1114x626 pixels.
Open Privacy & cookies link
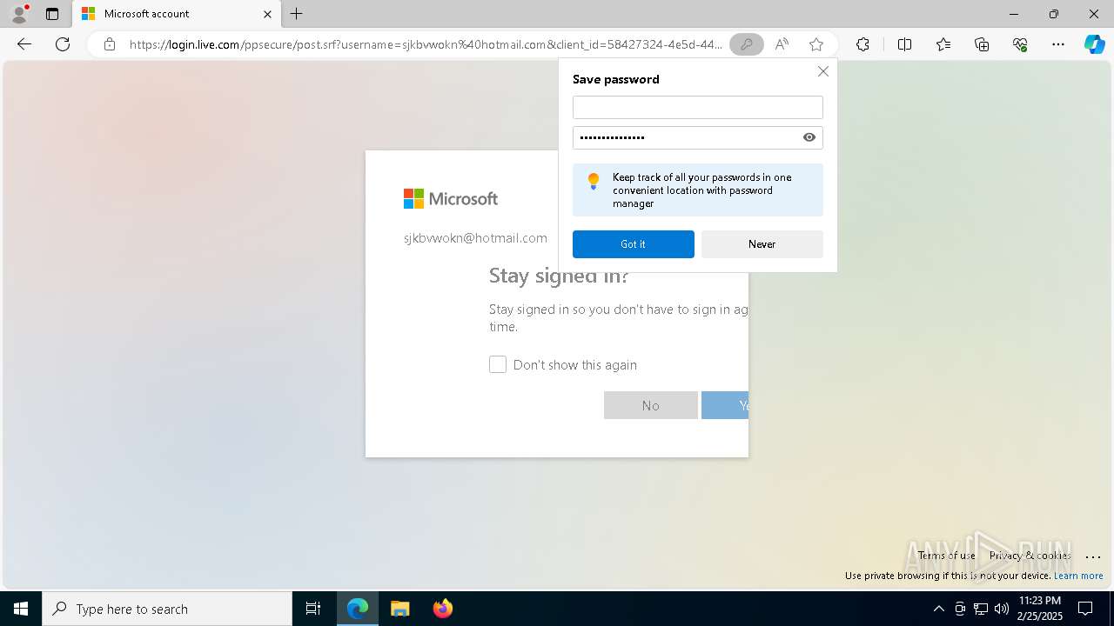(1030, 556)
